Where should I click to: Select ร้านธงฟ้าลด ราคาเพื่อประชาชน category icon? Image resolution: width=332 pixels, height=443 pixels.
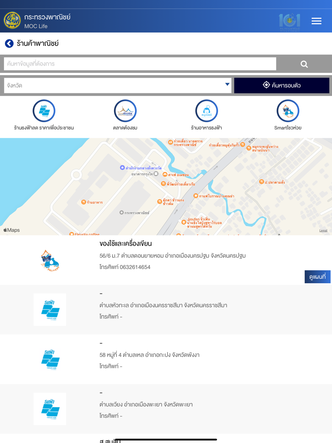click(x=44, y=111)
